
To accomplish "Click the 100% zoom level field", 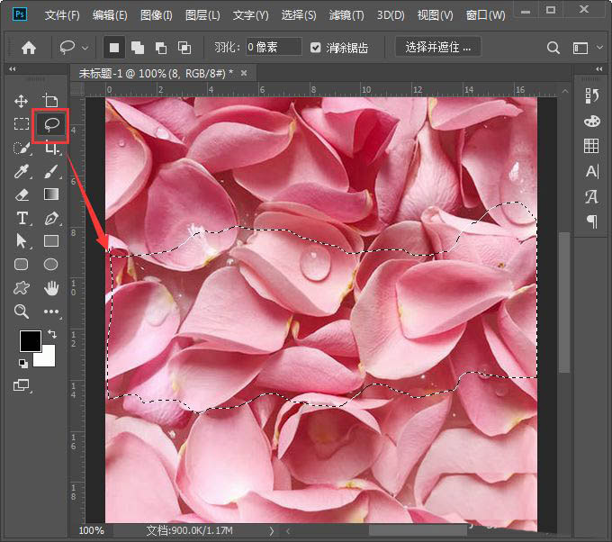I will point(91,530).
